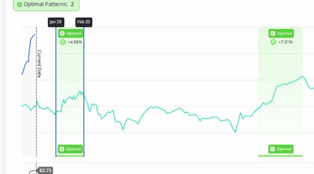This screenshot has width=314, height=174.
Task: Select the Jan 29 date marker
Action: click(55, 22)
